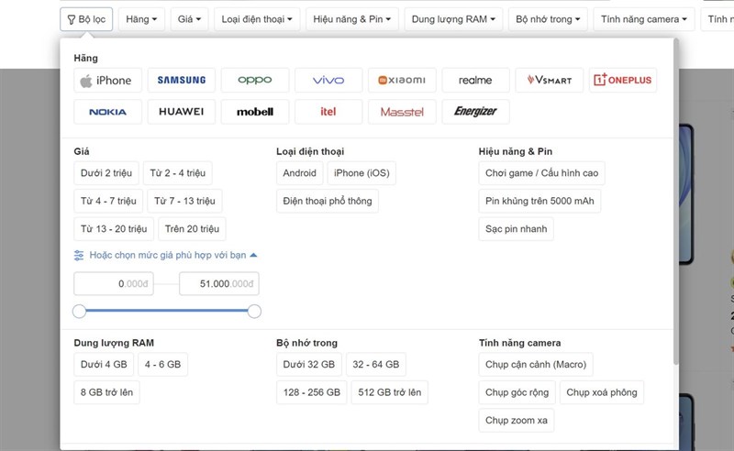
Task: Select the vivo brand logo
Action: pos(328,80)
